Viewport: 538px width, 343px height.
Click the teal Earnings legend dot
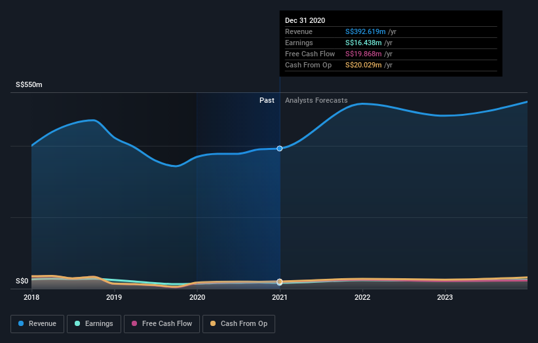click(x=77, y=323)
